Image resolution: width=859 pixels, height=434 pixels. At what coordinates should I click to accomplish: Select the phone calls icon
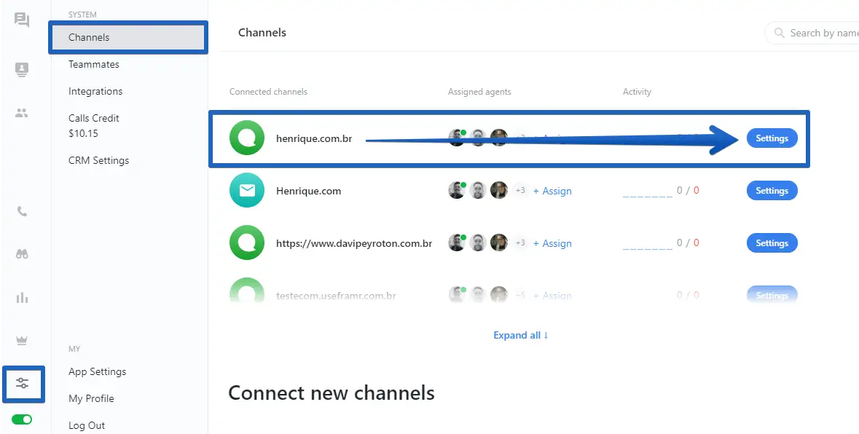pos(22,212)
